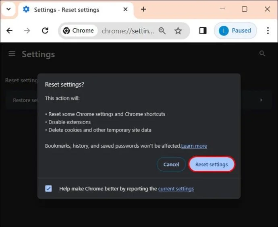
Task: Click the 'Reset settings?' dialog title
Action: pos(64,85)
